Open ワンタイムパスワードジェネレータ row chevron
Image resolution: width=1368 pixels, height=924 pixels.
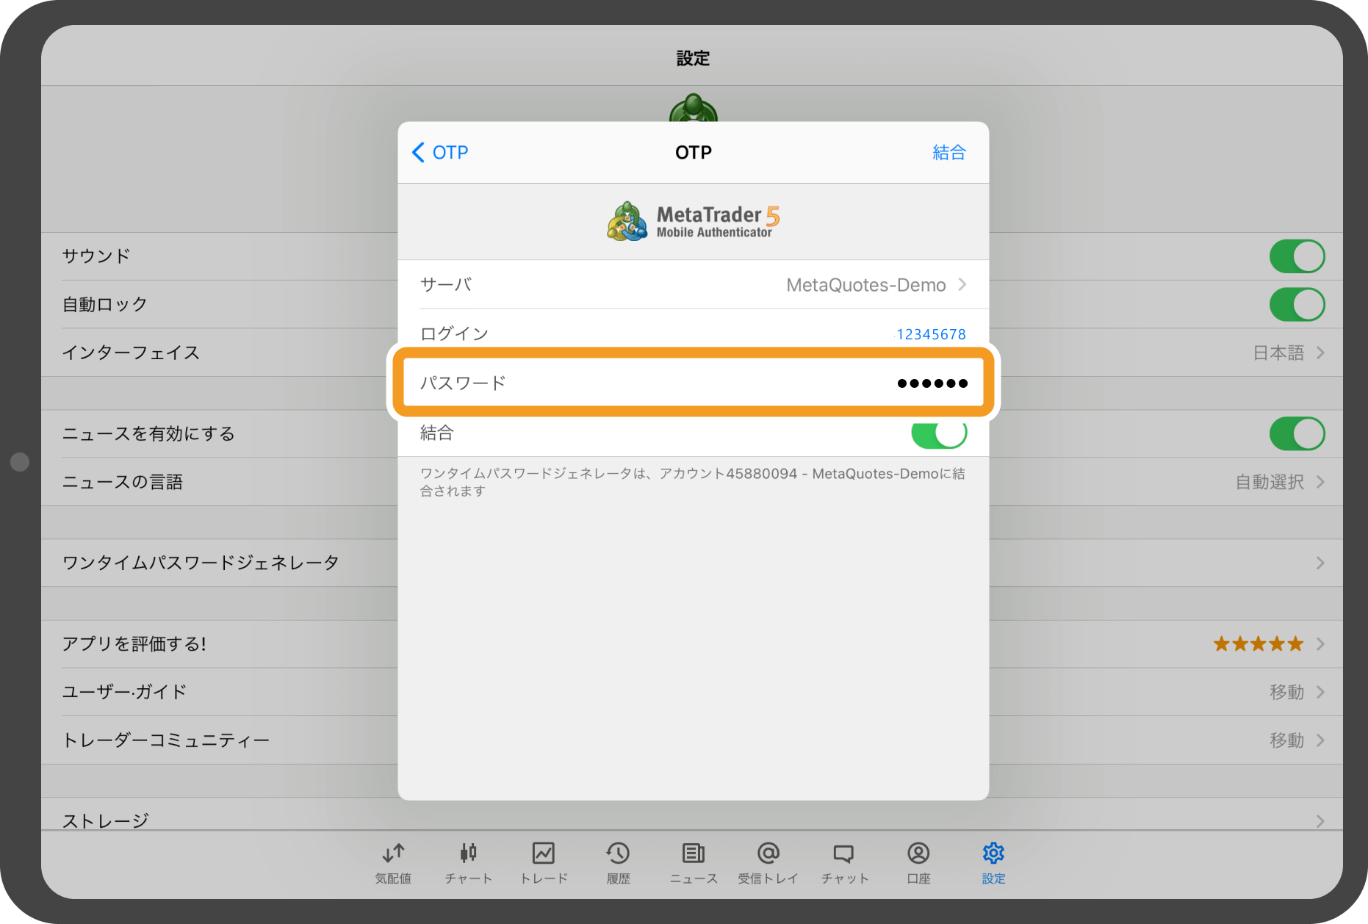1320,563
